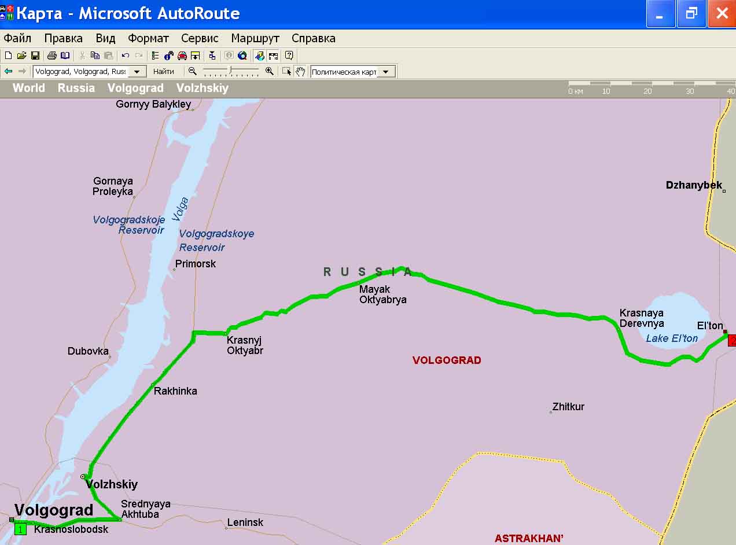This screenshot has height=545, width=736.
Task: Open the Файл menu
Action: [x=17, y=38]
